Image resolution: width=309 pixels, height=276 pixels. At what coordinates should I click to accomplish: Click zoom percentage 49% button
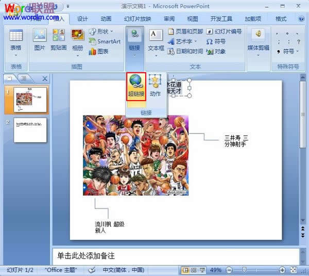(215, 270)
